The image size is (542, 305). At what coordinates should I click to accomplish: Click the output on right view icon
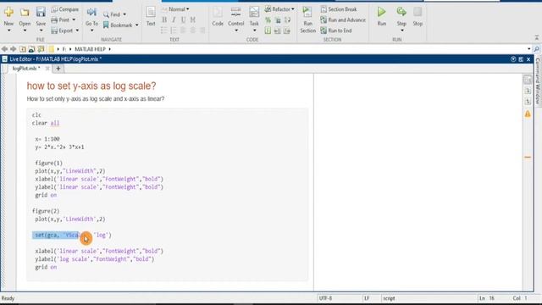(x=528, y=80)
